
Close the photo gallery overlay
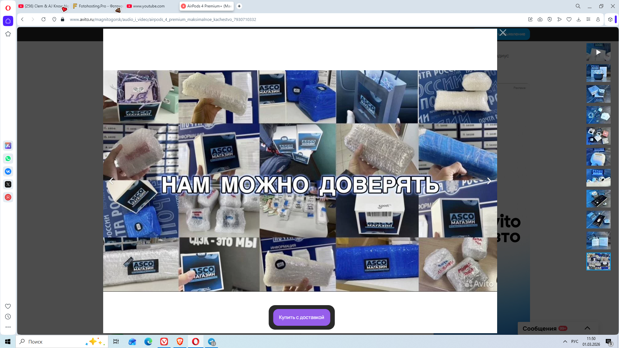[503, 33]
